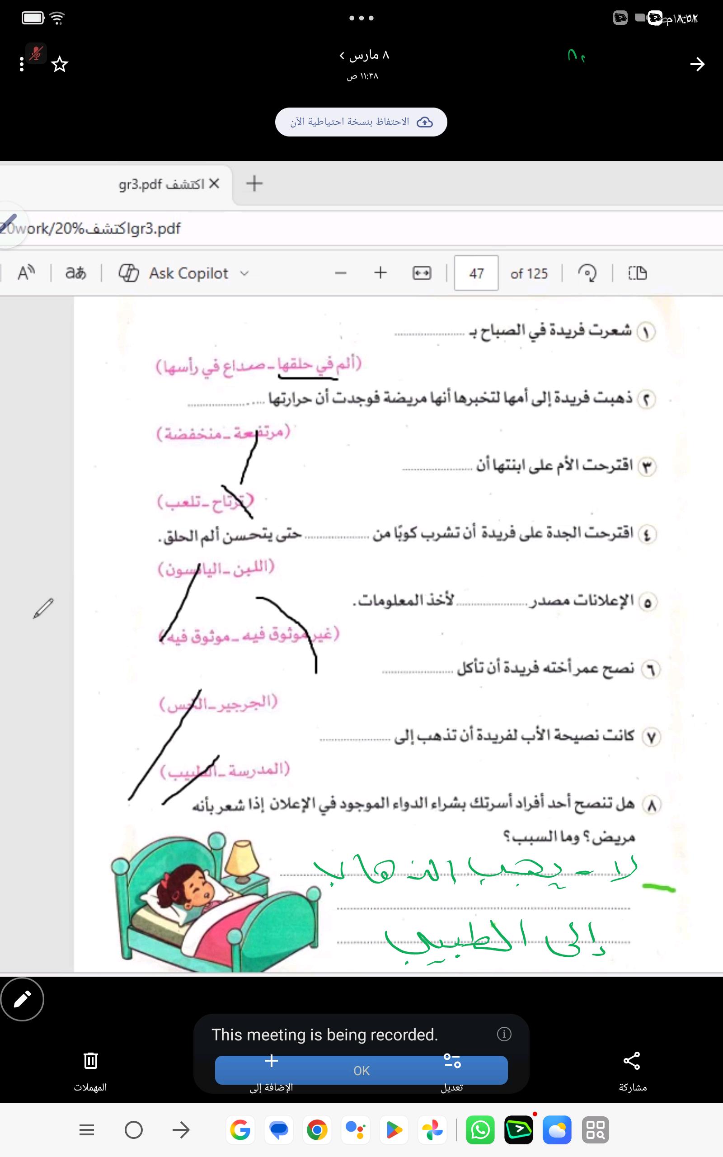Viewport: 723px width, 1157px height.
Task: Tap the muted microphone indicator
Action: pyautogui.click(x=36, y=53)
